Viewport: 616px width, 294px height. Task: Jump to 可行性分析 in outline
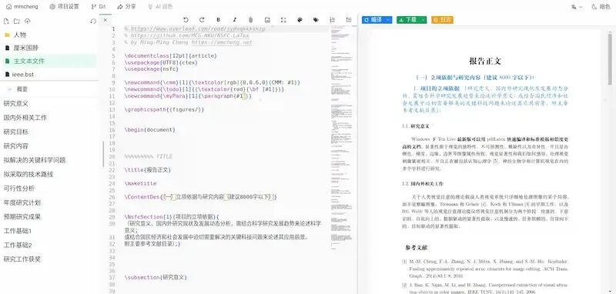pos(18,189)
